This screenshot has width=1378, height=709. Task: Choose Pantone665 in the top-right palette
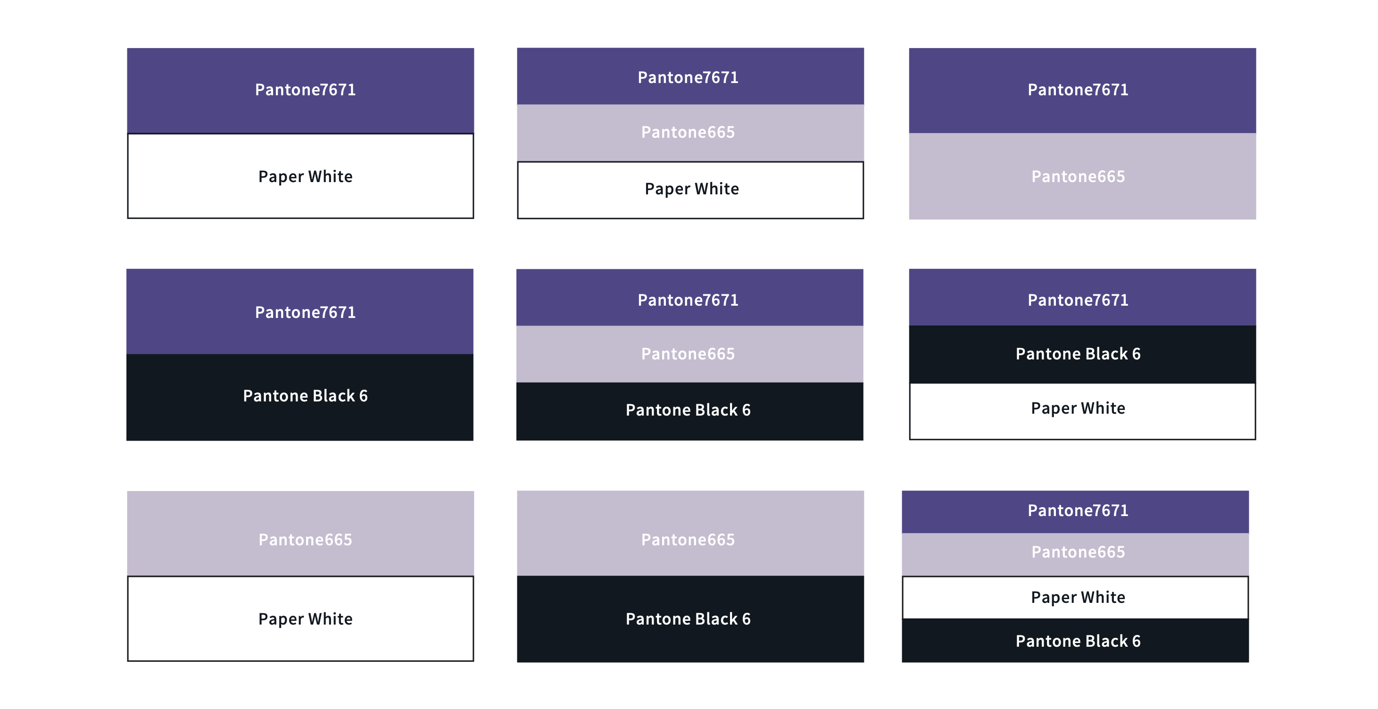coord(1082,176)
